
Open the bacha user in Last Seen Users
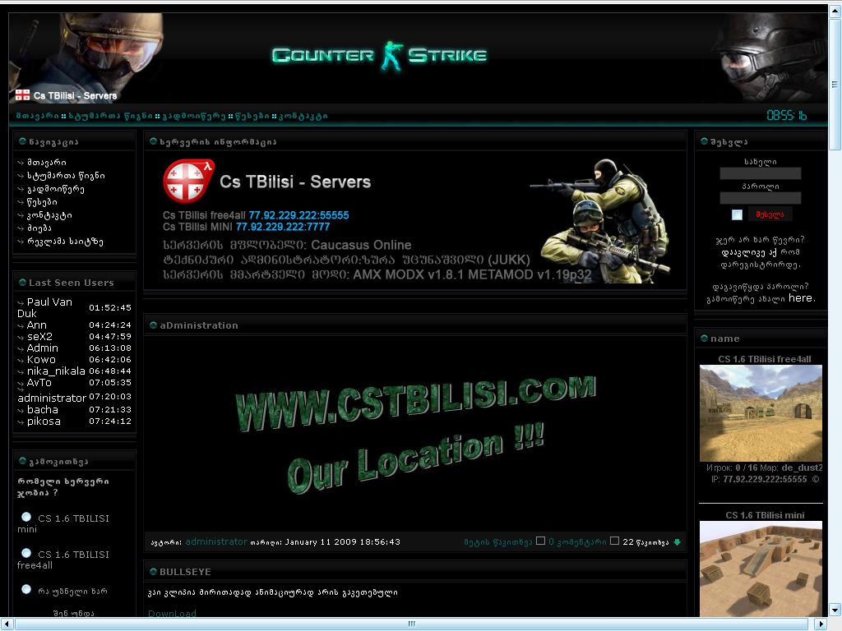[43, 409]
